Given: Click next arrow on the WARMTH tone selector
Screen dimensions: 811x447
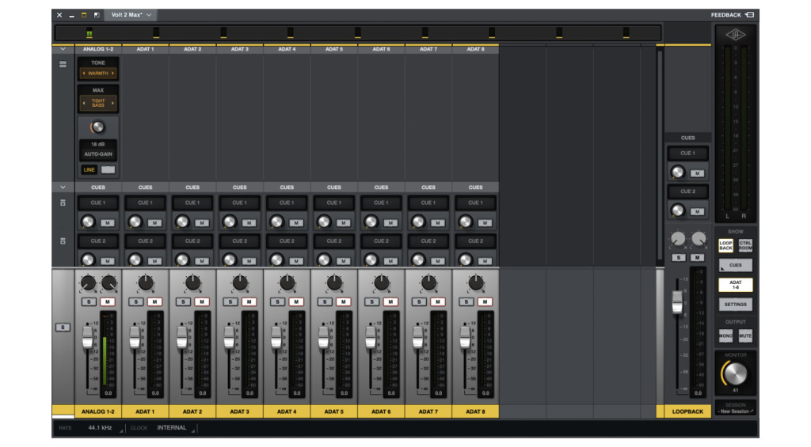Looking at the screenshot, I should [112, 74].
